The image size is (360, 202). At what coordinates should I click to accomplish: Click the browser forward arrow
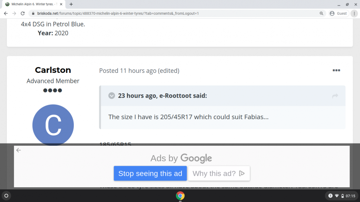click(x=14, y=14)
